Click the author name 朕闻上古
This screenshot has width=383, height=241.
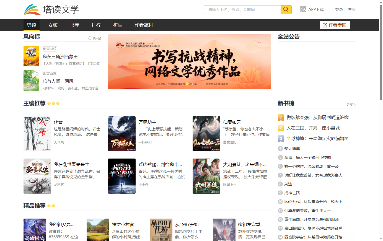[230, 185]
